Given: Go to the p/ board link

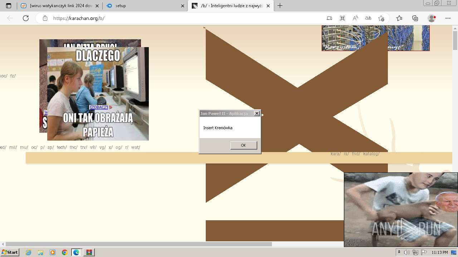Looking at the screenshot, I should point(43,147).
